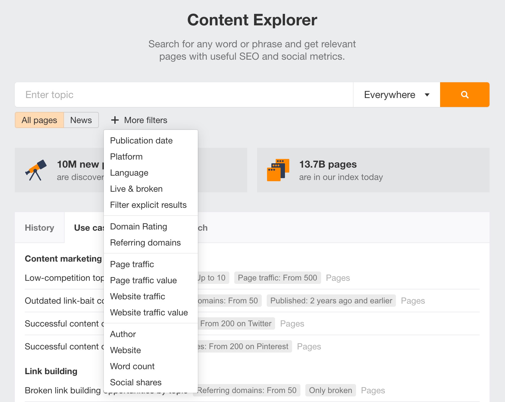Choose the Live & broken filter
The height and width of the screenshot is (402, 505).
click(x=136, y=189)
